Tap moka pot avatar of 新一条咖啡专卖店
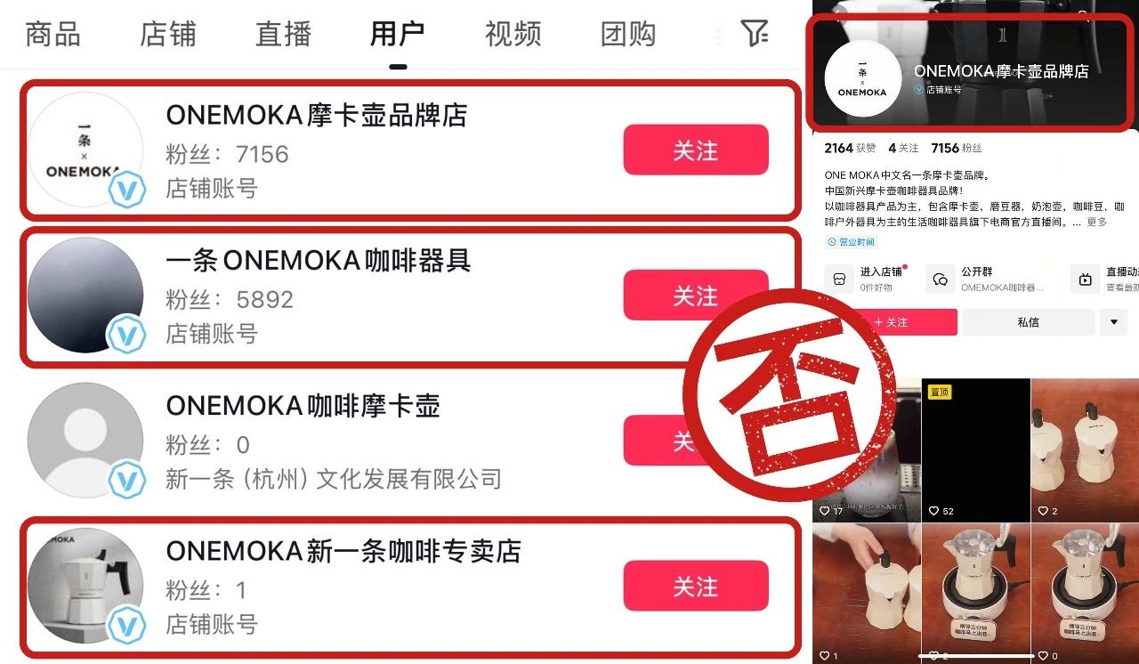The width and height of the screenshot is (1139, 664). click(x=85, y=586)
